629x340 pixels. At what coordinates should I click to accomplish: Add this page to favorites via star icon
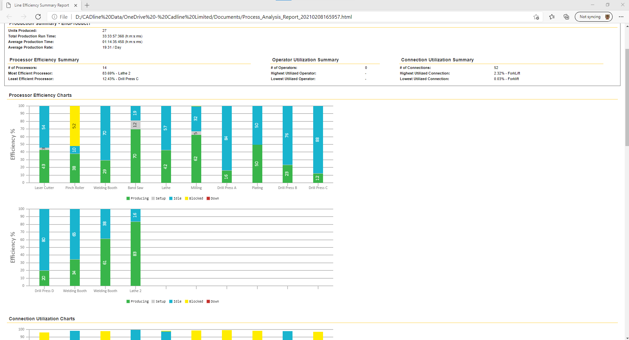pyautogui.click(x=536, y=17)
